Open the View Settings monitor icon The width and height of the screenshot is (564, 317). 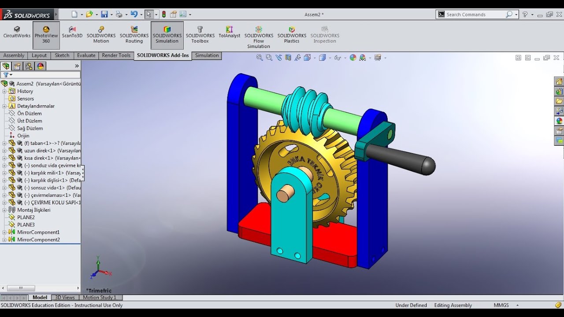pos(378,58)
